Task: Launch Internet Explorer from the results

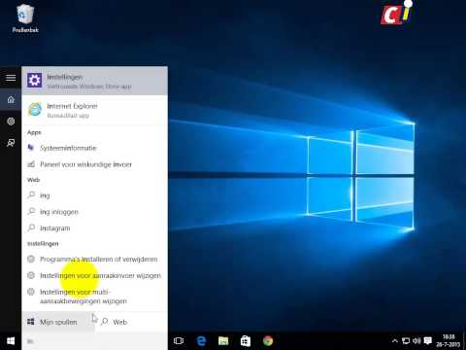Action: 94,110
